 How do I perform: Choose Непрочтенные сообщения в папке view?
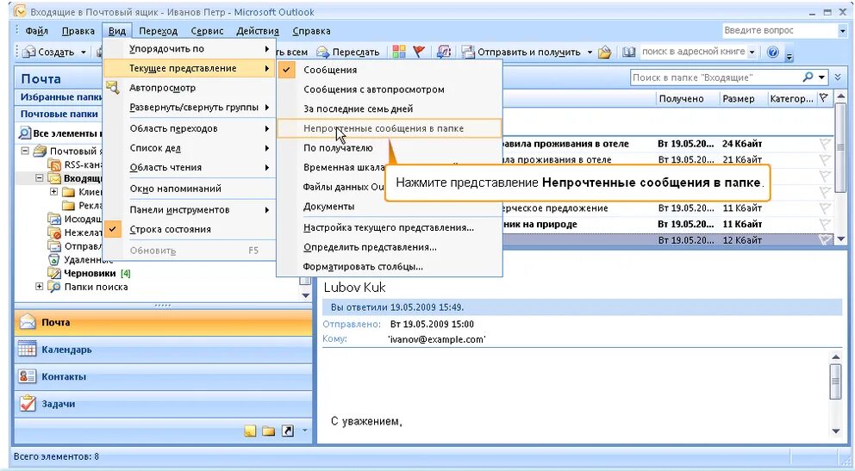[390, 128]
